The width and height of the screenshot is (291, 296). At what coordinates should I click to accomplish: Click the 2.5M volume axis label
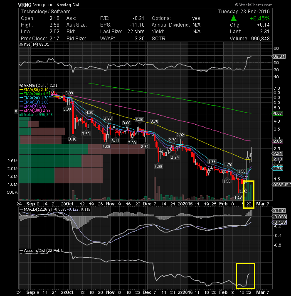[12, 161]
